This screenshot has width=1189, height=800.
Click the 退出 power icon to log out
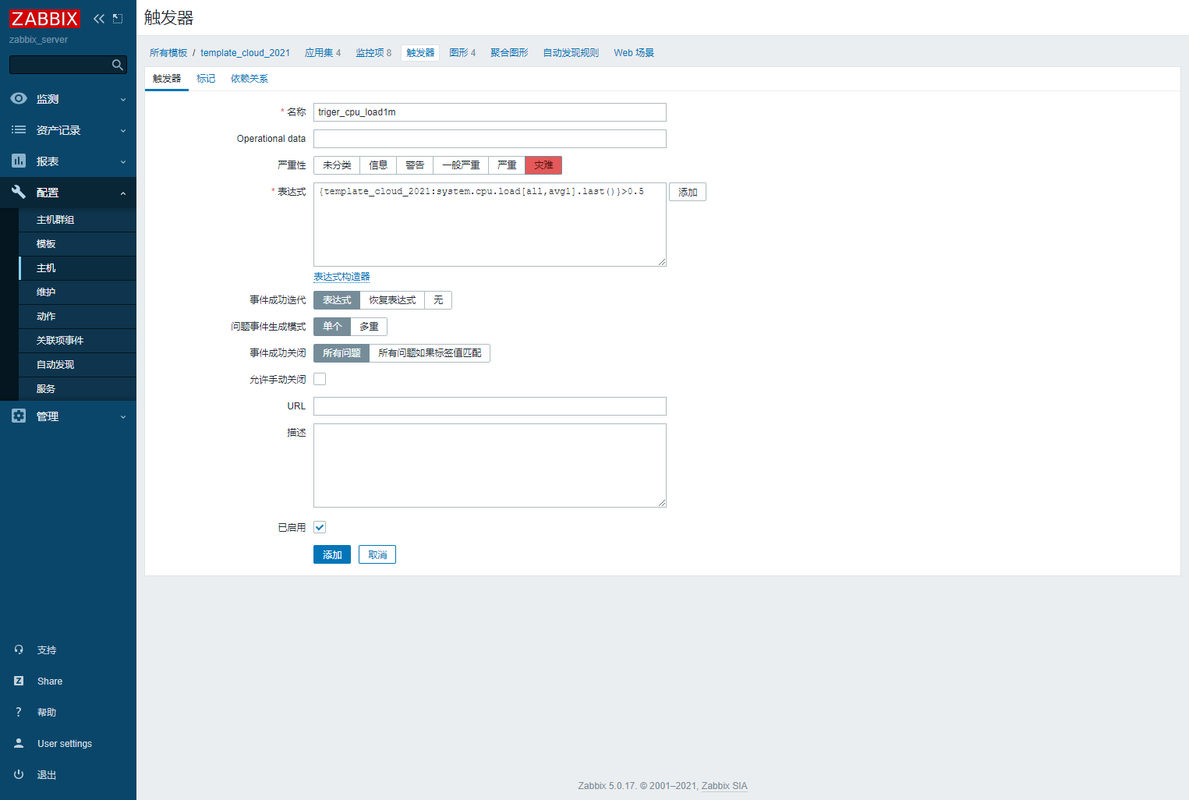pyautogui.click(x=19, y=774)
